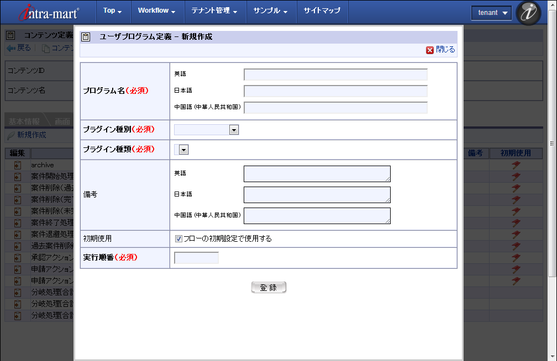
Task: Click the サイトマップ menu item
Action: point(322,11)
